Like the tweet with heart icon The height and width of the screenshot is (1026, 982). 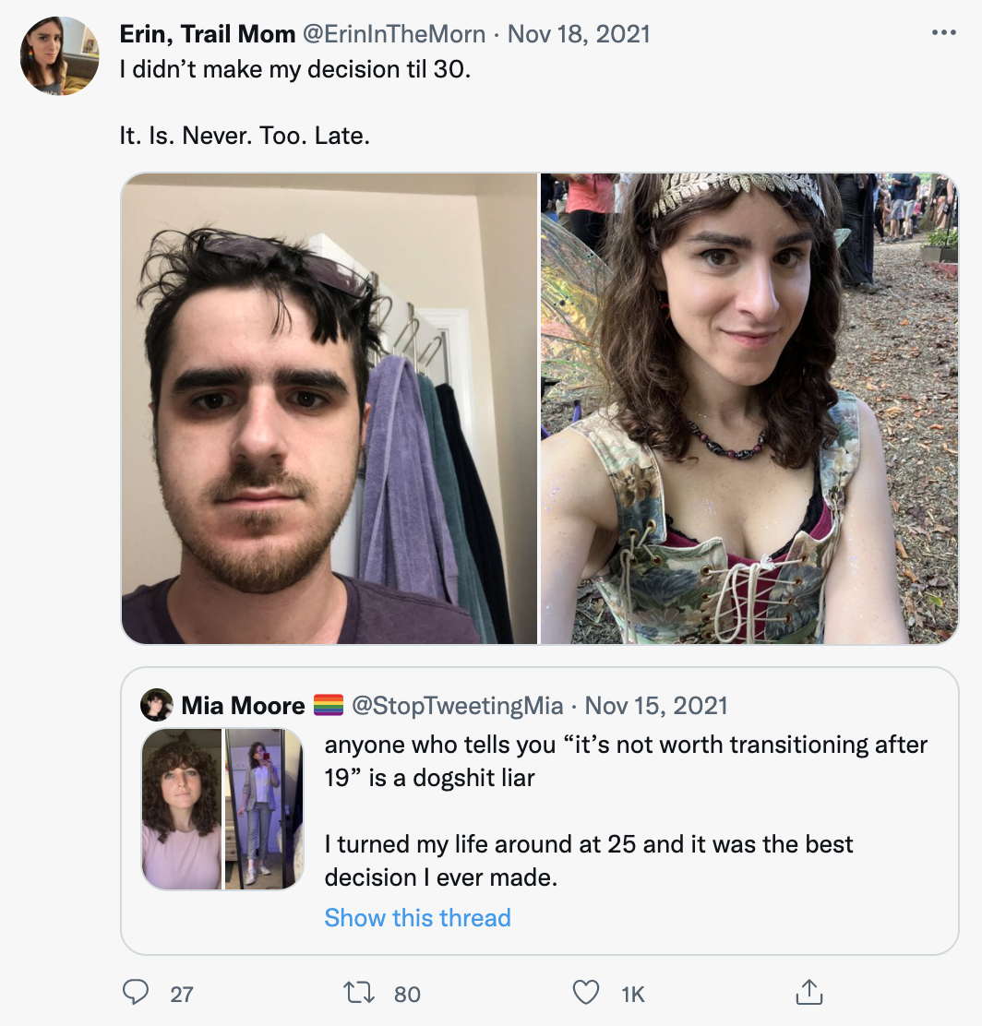click(586, 993)
